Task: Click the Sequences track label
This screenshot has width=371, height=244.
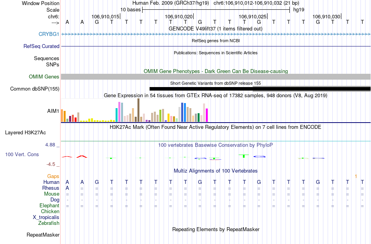Action: (46, 58)
